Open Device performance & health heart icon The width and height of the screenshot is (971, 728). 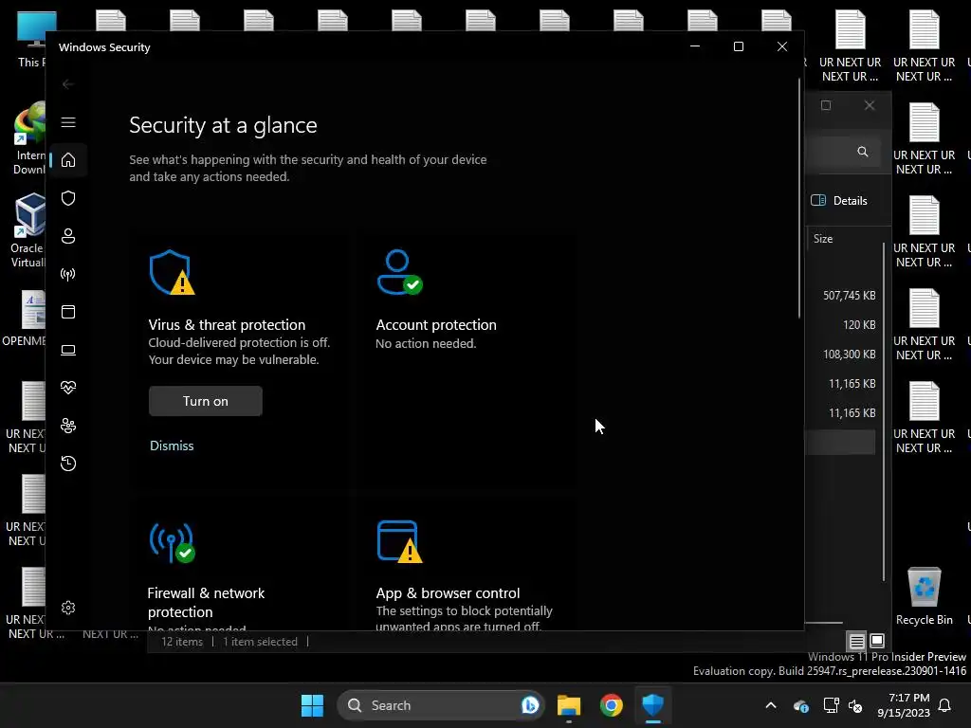(68, 388)
